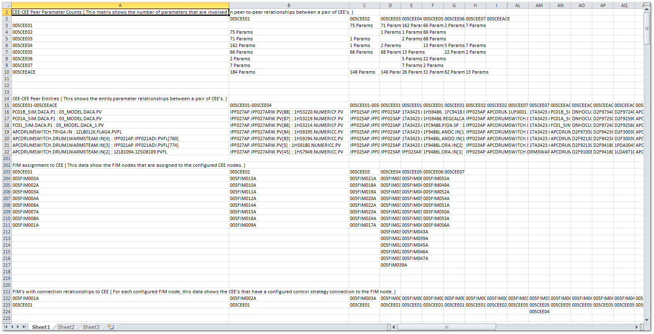Select 'APCDRUMSWITCH.TRIGA.IN : 1ZL8012X.FLAGA.PVFL' cell

(120, 132)
